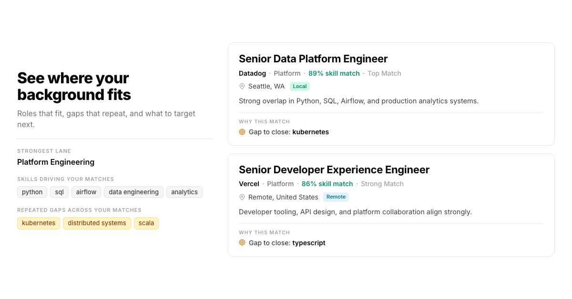Click the bold typescript word in Vercel gap
Image resolution: width=572 pixels, height=299 pixels.
[309, 243]
